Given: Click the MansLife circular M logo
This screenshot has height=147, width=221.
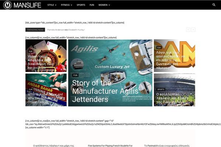Looking at the screenshot, I should click(7, 5).
